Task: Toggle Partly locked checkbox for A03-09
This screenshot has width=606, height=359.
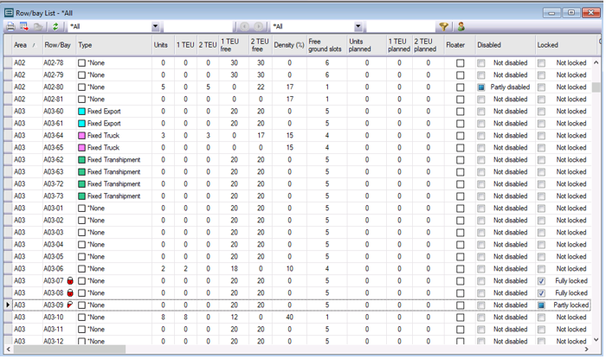Action: coord(541,305)
